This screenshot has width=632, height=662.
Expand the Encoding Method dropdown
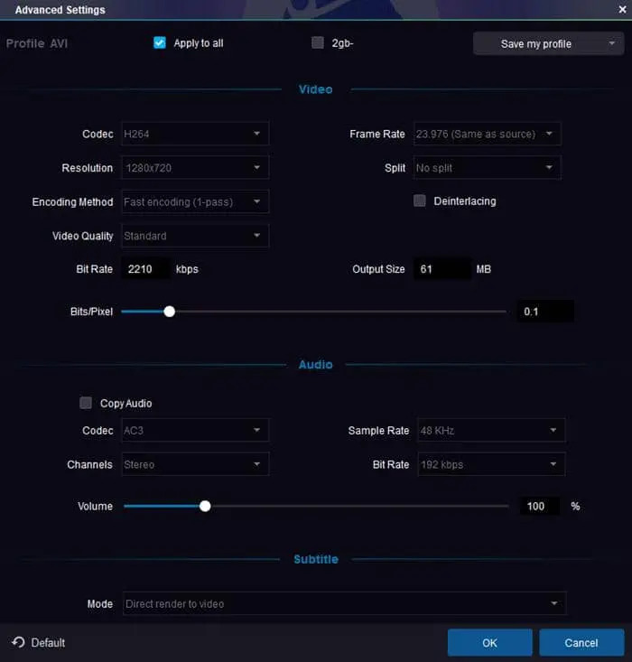tap(194, 201)
